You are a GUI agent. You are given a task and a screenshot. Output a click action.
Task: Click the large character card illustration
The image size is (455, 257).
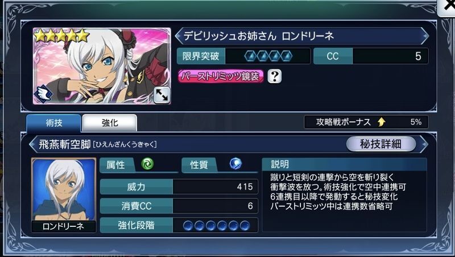point(102,66)
